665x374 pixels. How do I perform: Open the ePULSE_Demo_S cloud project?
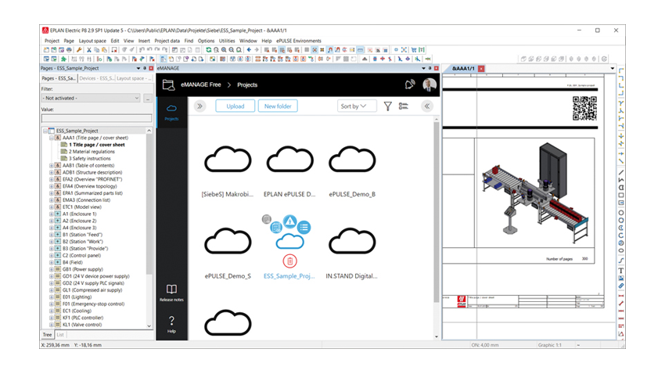pyautogui.click(x=228, y=241)
